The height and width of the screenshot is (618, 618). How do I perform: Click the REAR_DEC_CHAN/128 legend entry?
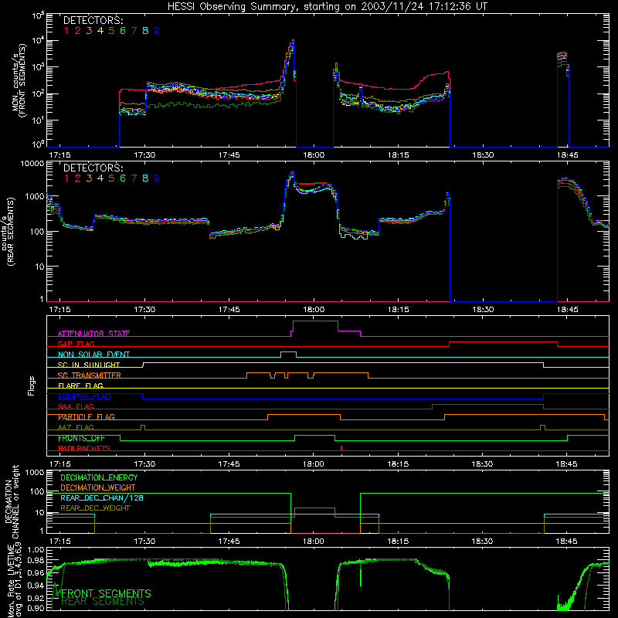tap(102, 497)
